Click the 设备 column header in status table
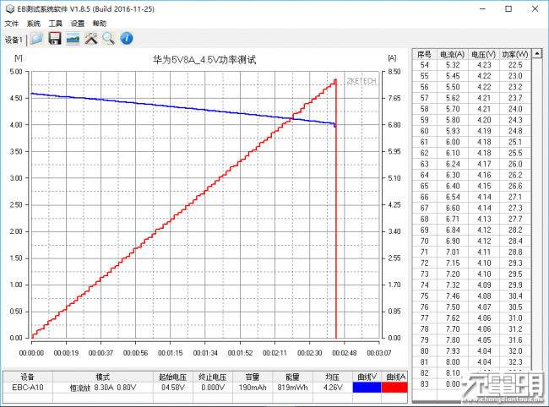This screenshot has width=549, height=407. 28,377
